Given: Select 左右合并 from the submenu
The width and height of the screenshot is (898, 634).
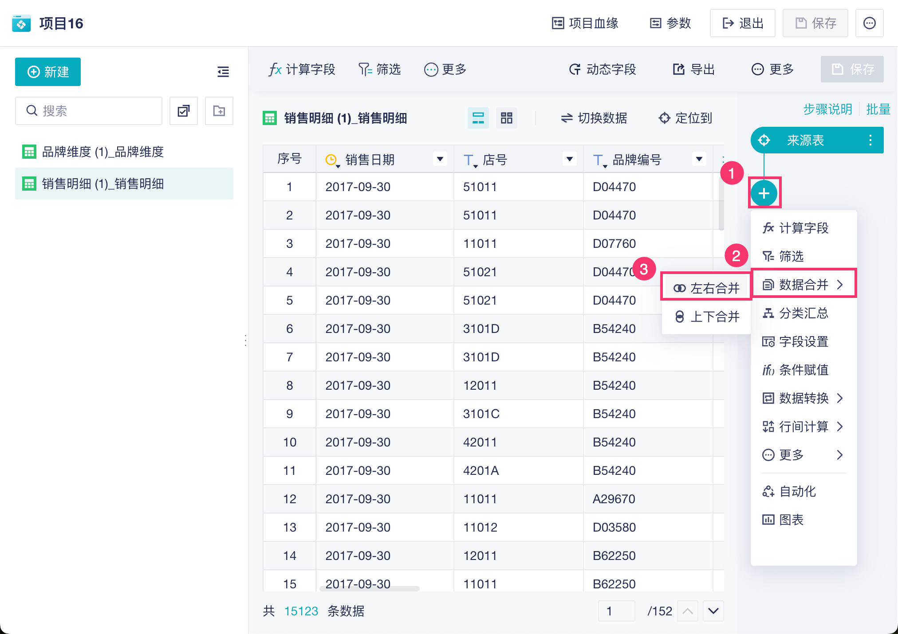Looking at the screenshot, I should click(706, 288).
